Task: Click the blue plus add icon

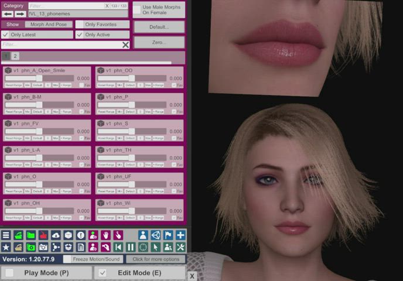Action: [x=180, y=235]
